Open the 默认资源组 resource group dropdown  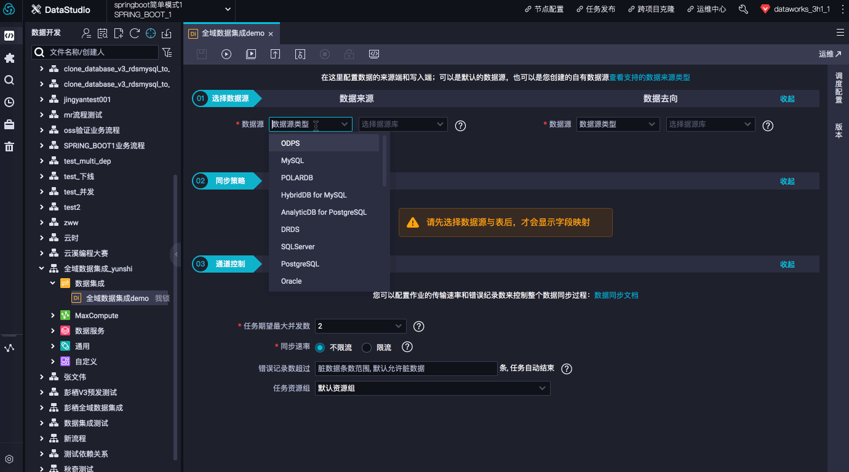pyautogui.click(x=432, y=388)
